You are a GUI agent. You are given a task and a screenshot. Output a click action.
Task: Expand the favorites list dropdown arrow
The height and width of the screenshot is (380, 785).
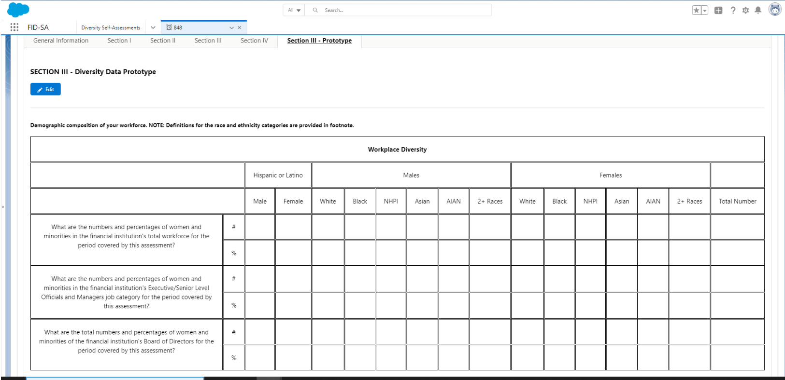pyautogui.click(x=705, y=10)
